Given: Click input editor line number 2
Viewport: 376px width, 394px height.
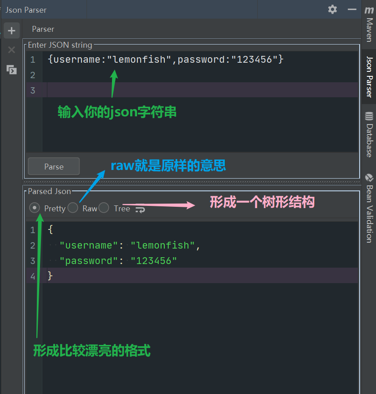Looking at the screenshot, I should coord(33,75).
